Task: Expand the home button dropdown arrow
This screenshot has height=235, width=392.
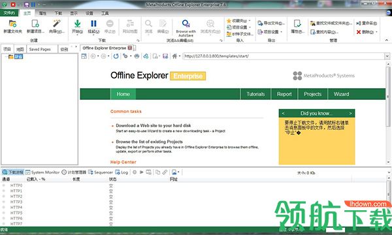Action: click(180, 56)
